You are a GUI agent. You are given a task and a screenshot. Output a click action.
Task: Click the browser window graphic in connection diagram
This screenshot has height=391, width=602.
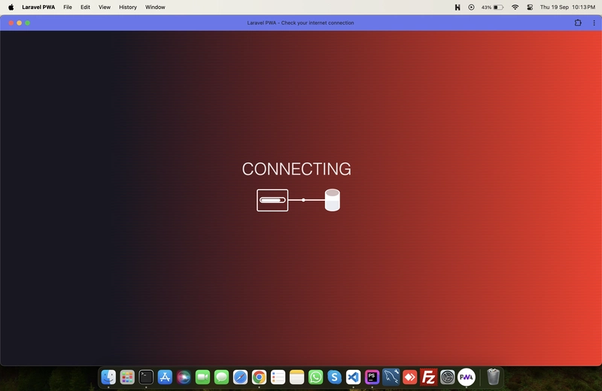tap(272, 200)
